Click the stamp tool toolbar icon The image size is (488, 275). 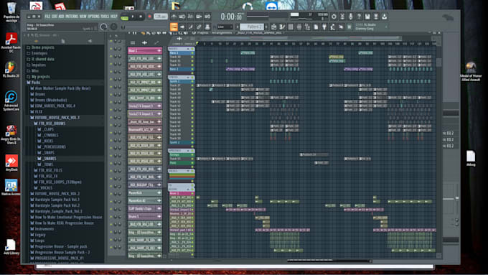(207, 27)
